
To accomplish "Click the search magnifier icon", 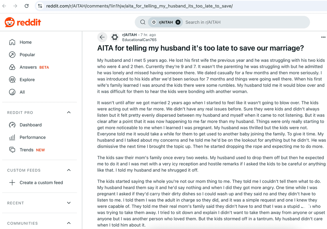I will coord(143,22).
